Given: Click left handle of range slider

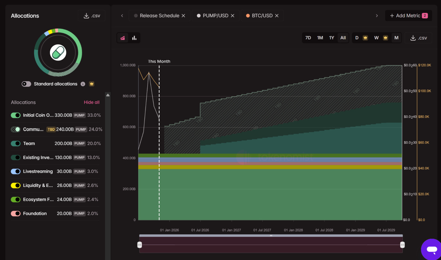Looking at the screenshot, I should [140, 245].
